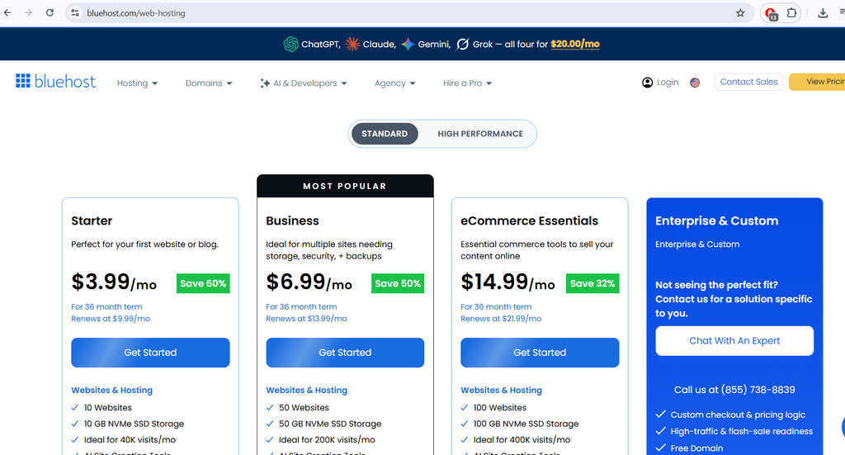845x455 pixels.
Task: Click the Save 32% badge
Action: 592,283
